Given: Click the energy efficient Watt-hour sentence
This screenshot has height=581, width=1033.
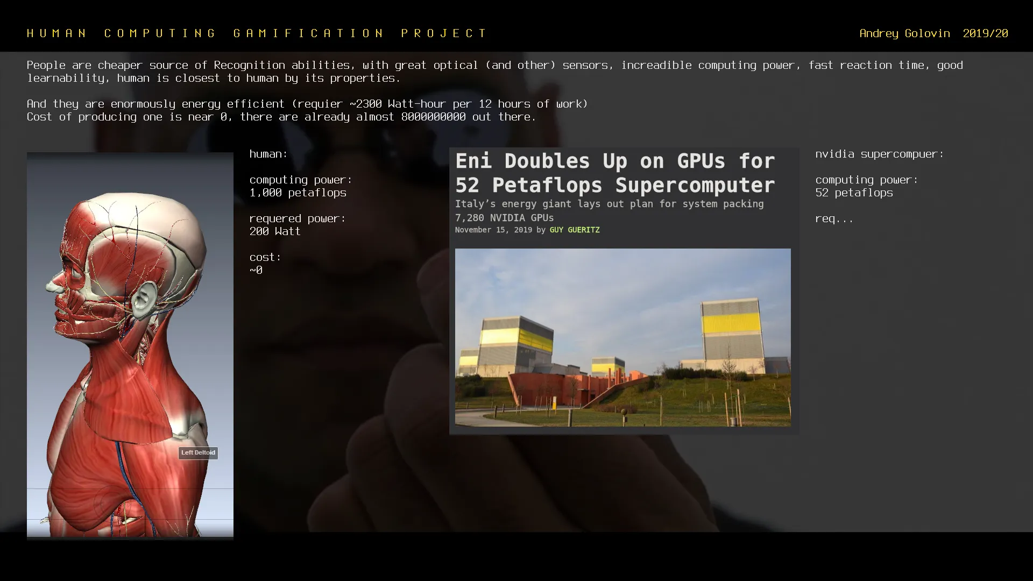Looking at the screenshot, I should (x=307, y=104).
